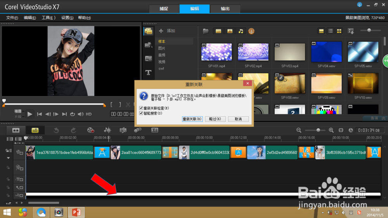Click the import media files folder icon
This screenshot has width=388, height=218.
[206, 31]
